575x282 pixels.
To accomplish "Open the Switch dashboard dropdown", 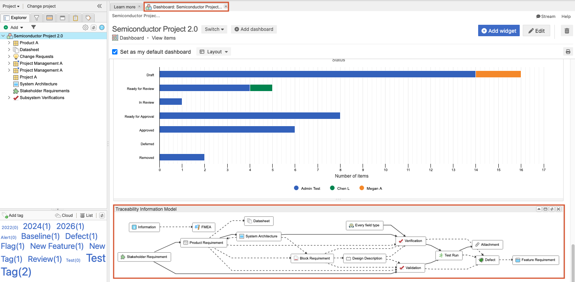I will [214, 29].
